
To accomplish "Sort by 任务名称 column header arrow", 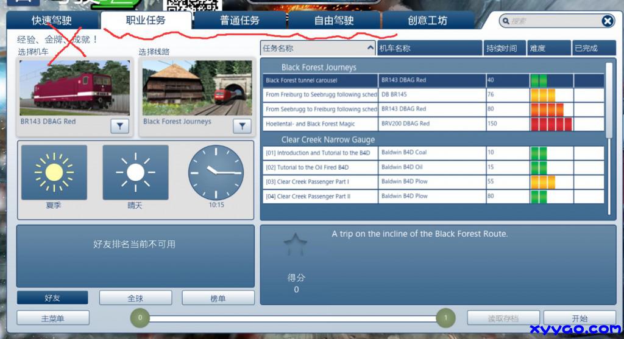I will click(370, 48).
